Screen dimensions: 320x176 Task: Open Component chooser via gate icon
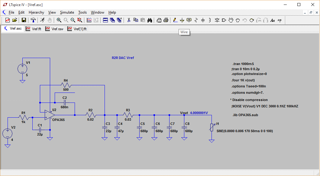click(224, 20)
